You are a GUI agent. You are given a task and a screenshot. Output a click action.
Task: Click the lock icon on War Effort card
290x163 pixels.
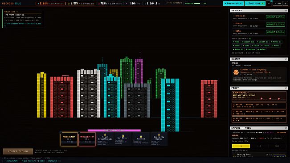click(123, 136)
